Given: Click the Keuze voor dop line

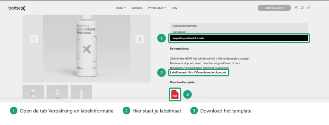Looking at the screenshot, I should coord(205,63).
